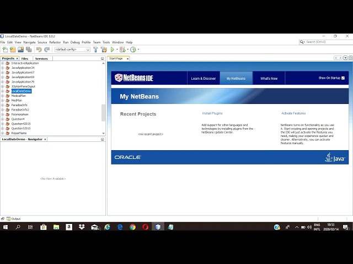Open Dropbox from the taskbar
The width and height of the screenshot is (353, 264).
coord(82,227)
